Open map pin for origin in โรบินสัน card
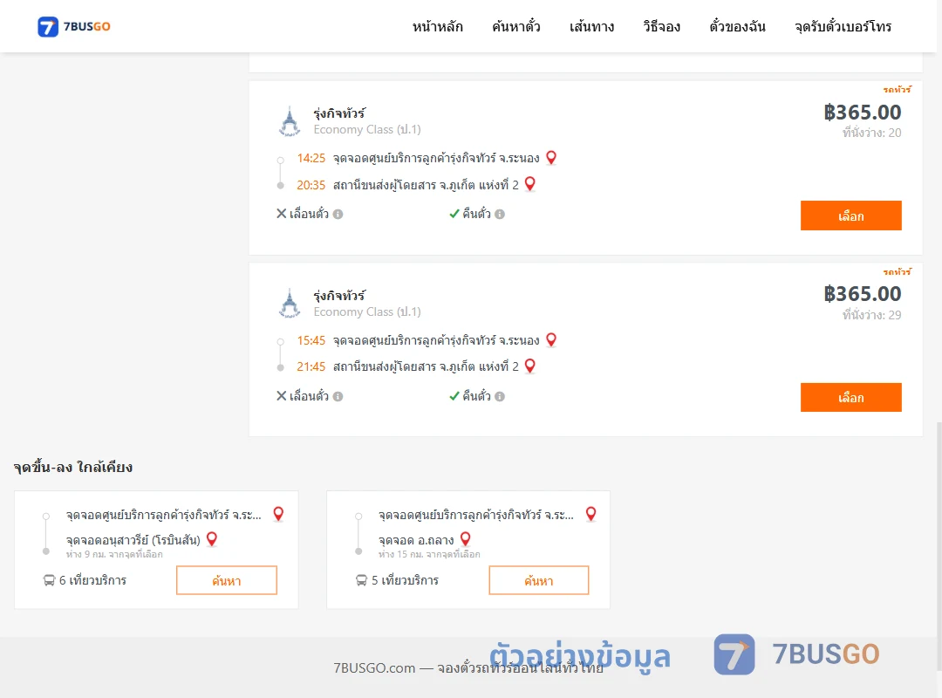Viewport: 942px width, 698px height. pyautogui.click(x=278, y=514)
